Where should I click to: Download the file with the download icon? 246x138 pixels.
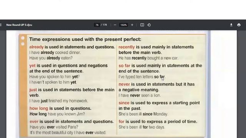pyautogui.click(x=231, y=25)
